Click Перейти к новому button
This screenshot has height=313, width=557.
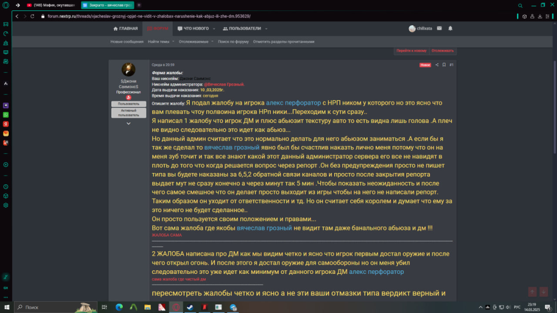coord(412,50)
